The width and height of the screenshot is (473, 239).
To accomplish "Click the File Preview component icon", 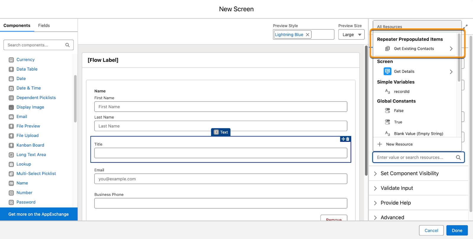I will click(11, 126).
